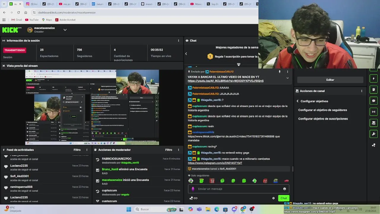Image resolution: width=380 pixels, height=214 pixels.
Task: Select Configurar el objetivo de seguidores
Action: [x=322, y=110]
